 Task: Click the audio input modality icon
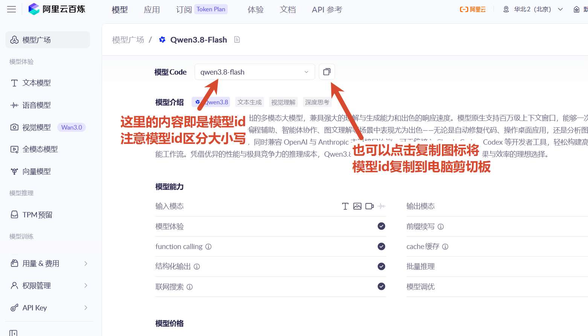click(x=382, y=206)
